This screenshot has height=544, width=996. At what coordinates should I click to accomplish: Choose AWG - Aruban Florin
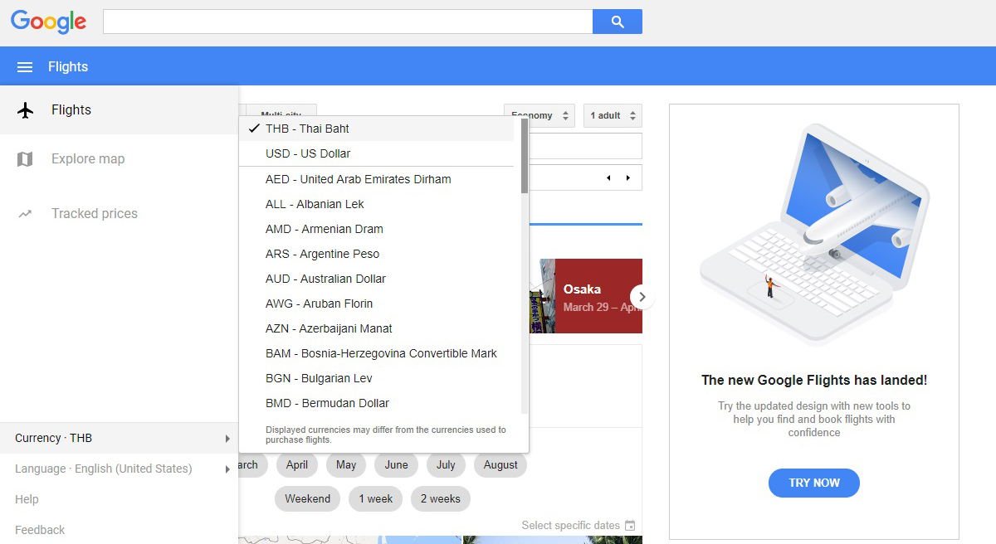[377, 304]
